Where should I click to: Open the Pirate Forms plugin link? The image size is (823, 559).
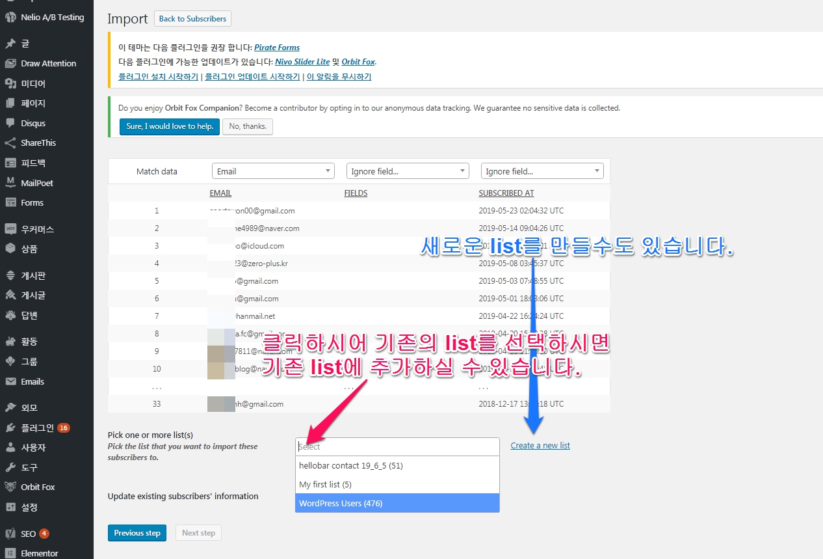(277, 48)
